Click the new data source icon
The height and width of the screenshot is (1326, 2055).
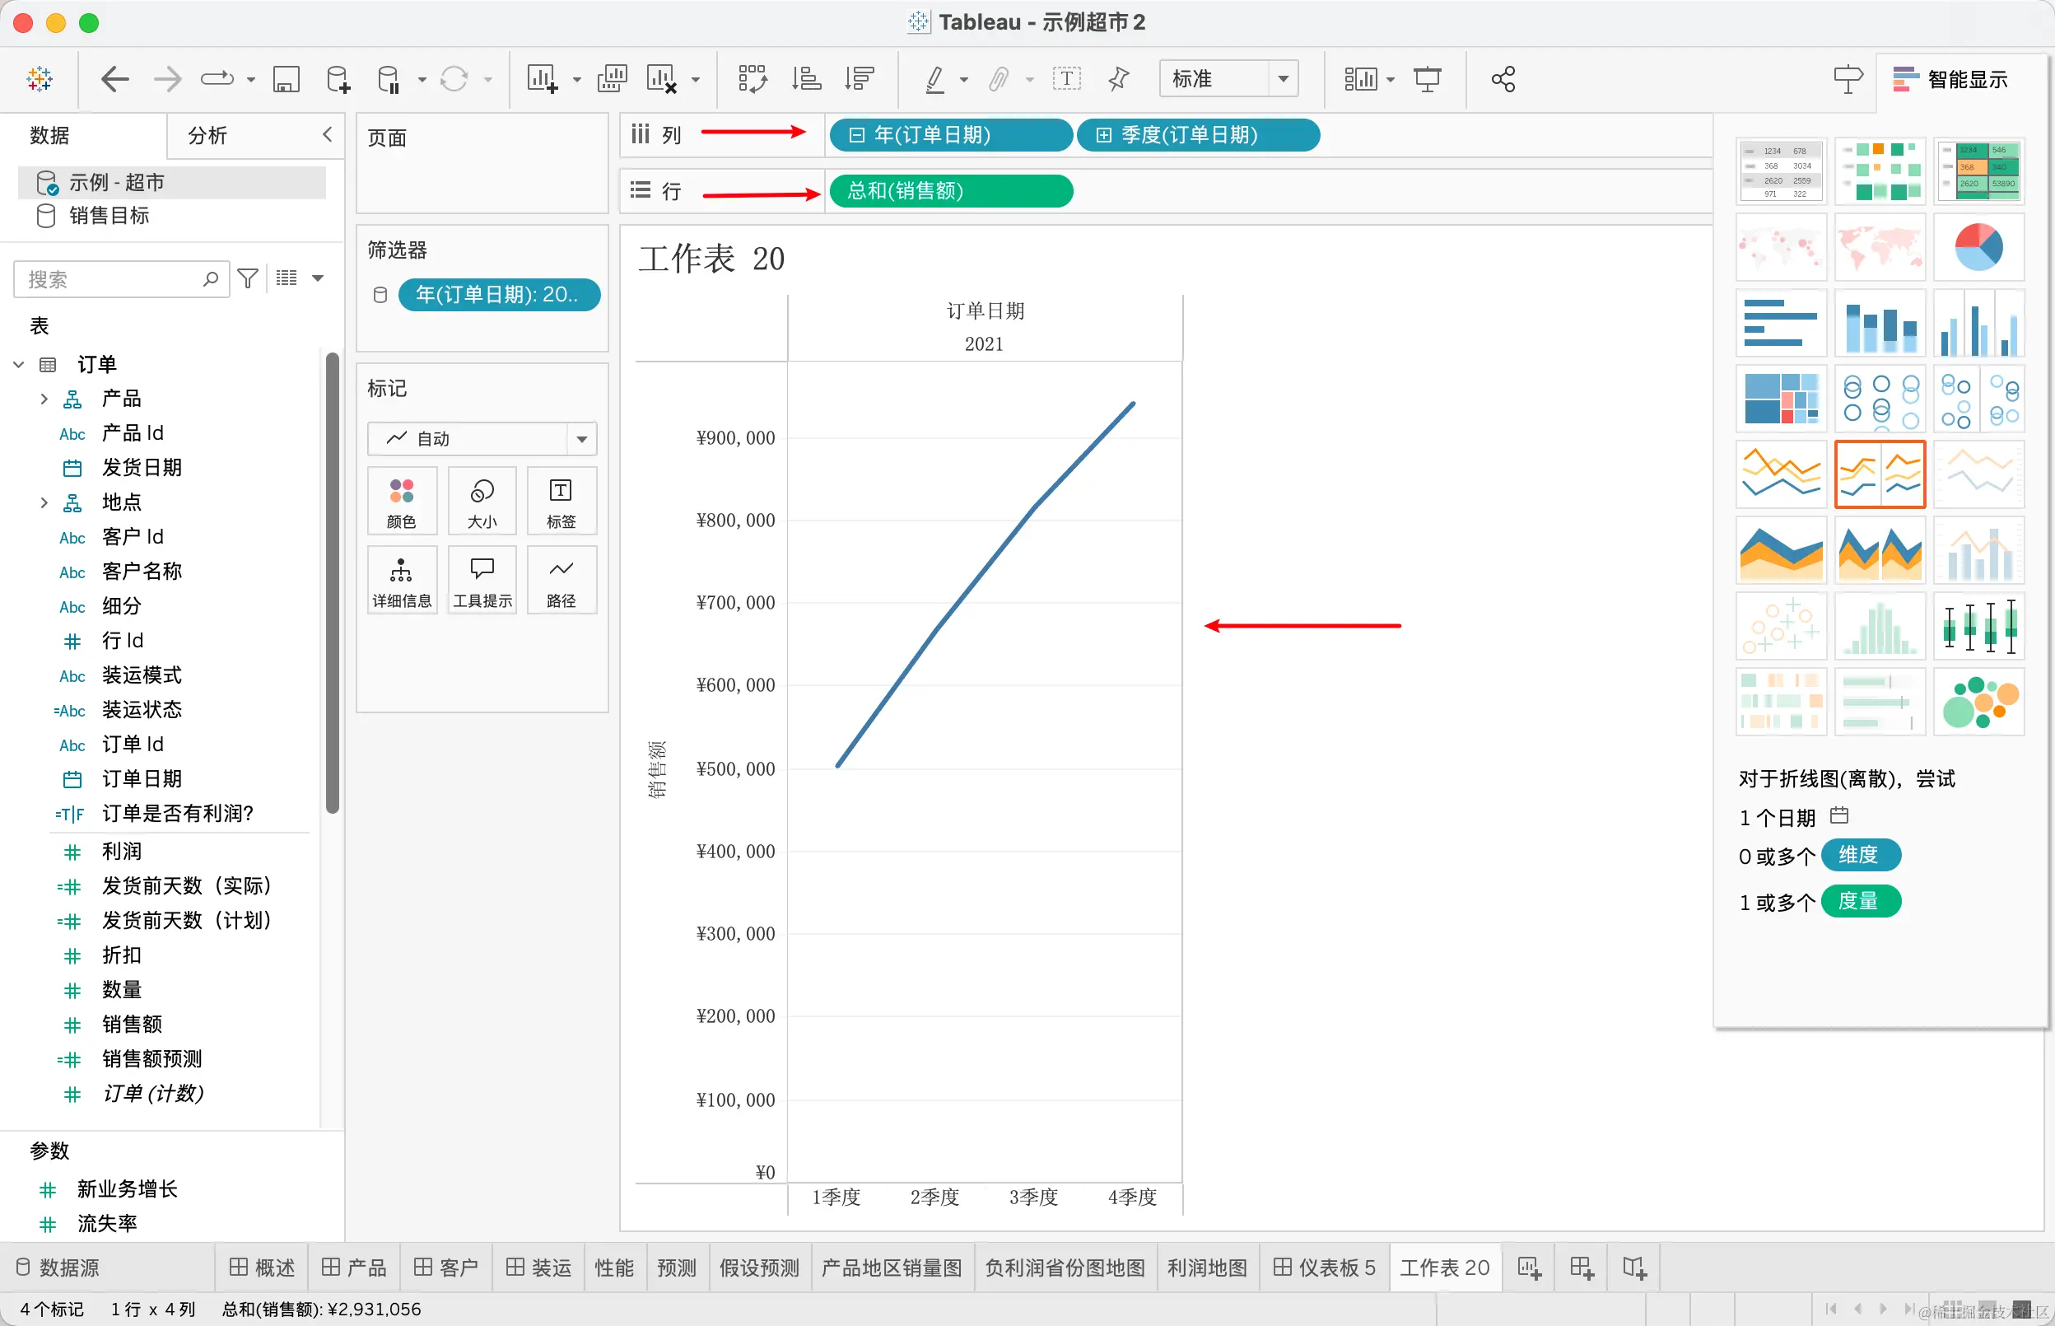tap(338, 79)
